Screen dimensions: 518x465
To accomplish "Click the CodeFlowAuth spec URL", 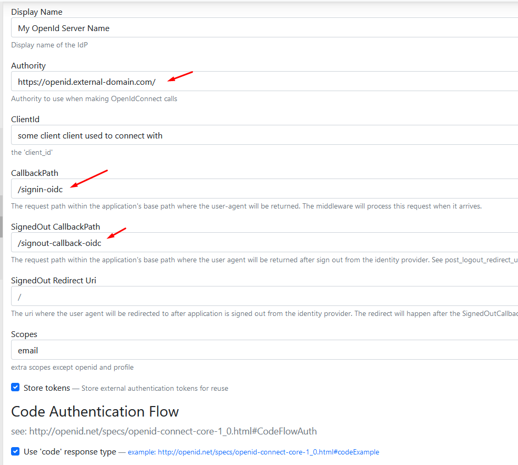I will tap(174, 431).
